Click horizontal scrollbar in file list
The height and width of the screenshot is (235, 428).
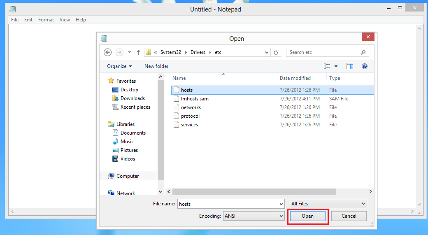click(254, 192)
